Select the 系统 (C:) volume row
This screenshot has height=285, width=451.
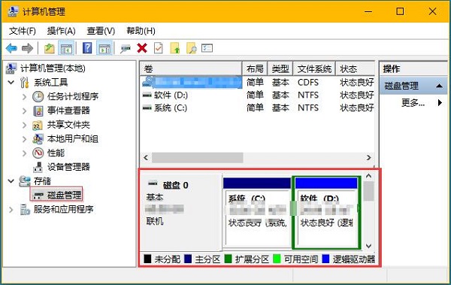pos(258,108)
